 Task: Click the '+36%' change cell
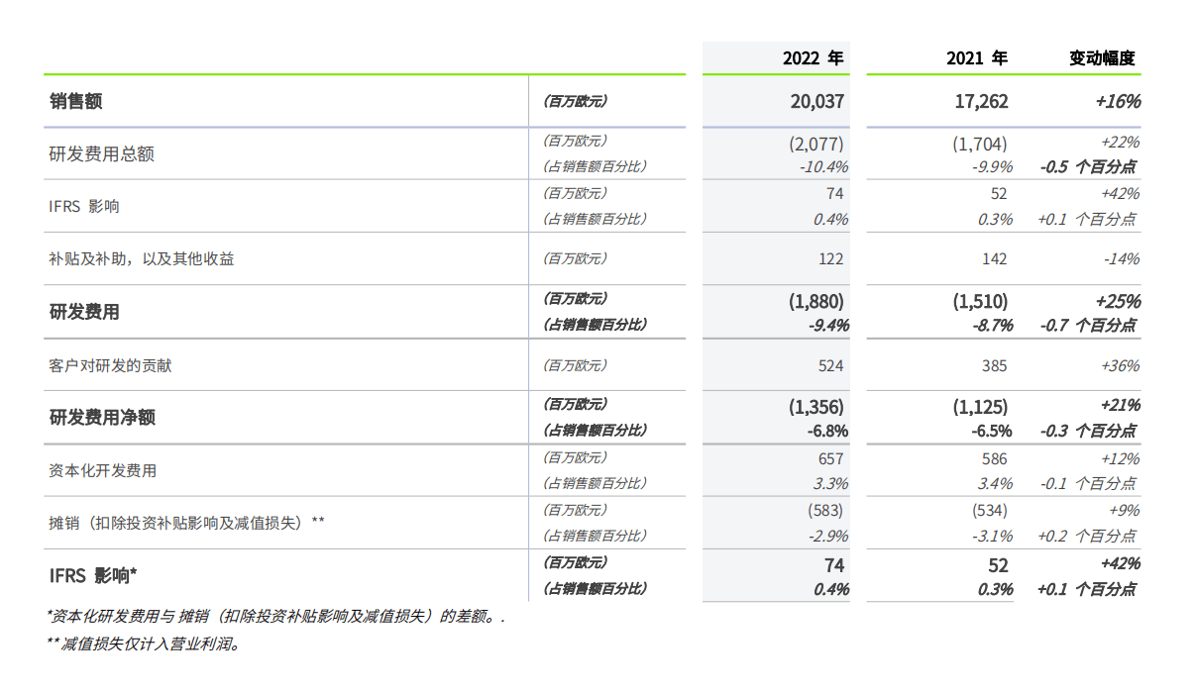coord(1121,365)
